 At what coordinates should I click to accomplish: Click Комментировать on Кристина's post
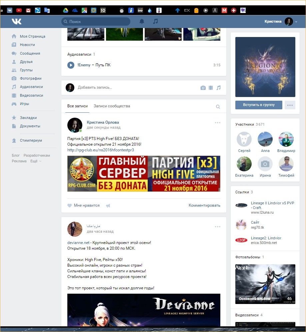pos(204,205)
